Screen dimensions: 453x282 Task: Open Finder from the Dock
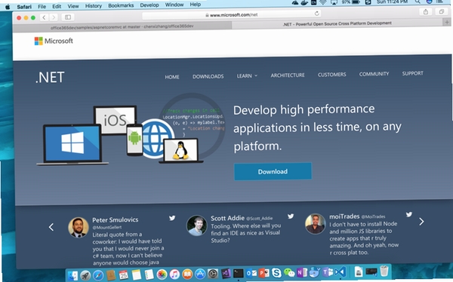pos(72,276)
